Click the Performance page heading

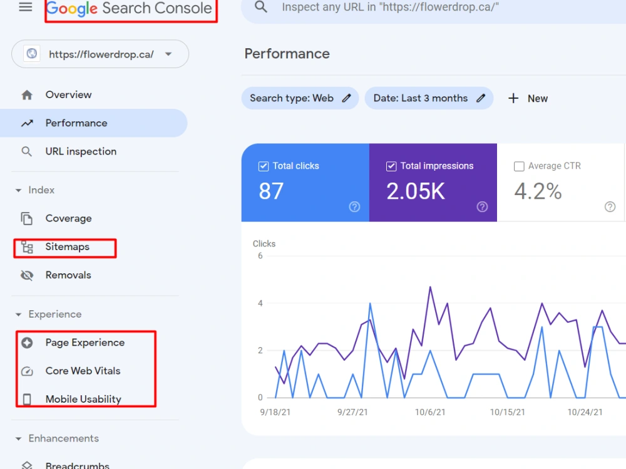[287, 54]
